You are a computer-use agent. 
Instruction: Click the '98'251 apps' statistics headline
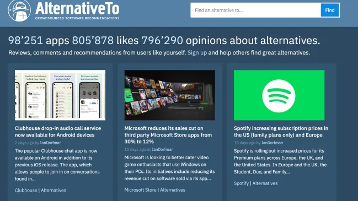click(x=164, y=40)
